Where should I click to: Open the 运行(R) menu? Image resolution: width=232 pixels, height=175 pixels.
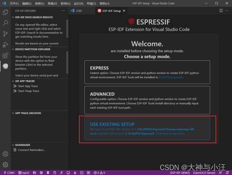[79, 3]
